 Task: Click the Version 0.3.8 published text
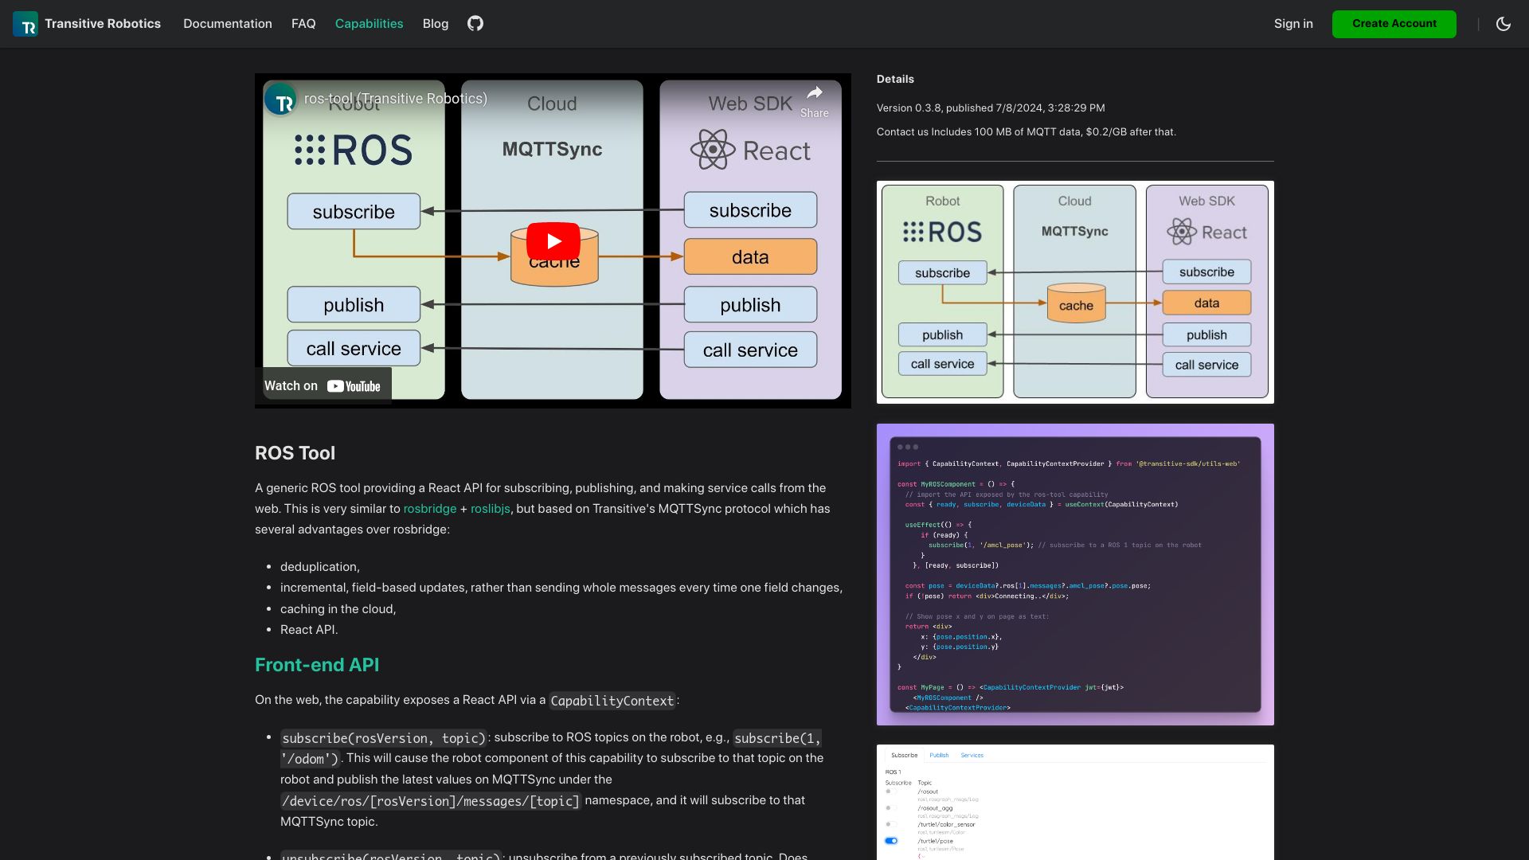point(991,108)
